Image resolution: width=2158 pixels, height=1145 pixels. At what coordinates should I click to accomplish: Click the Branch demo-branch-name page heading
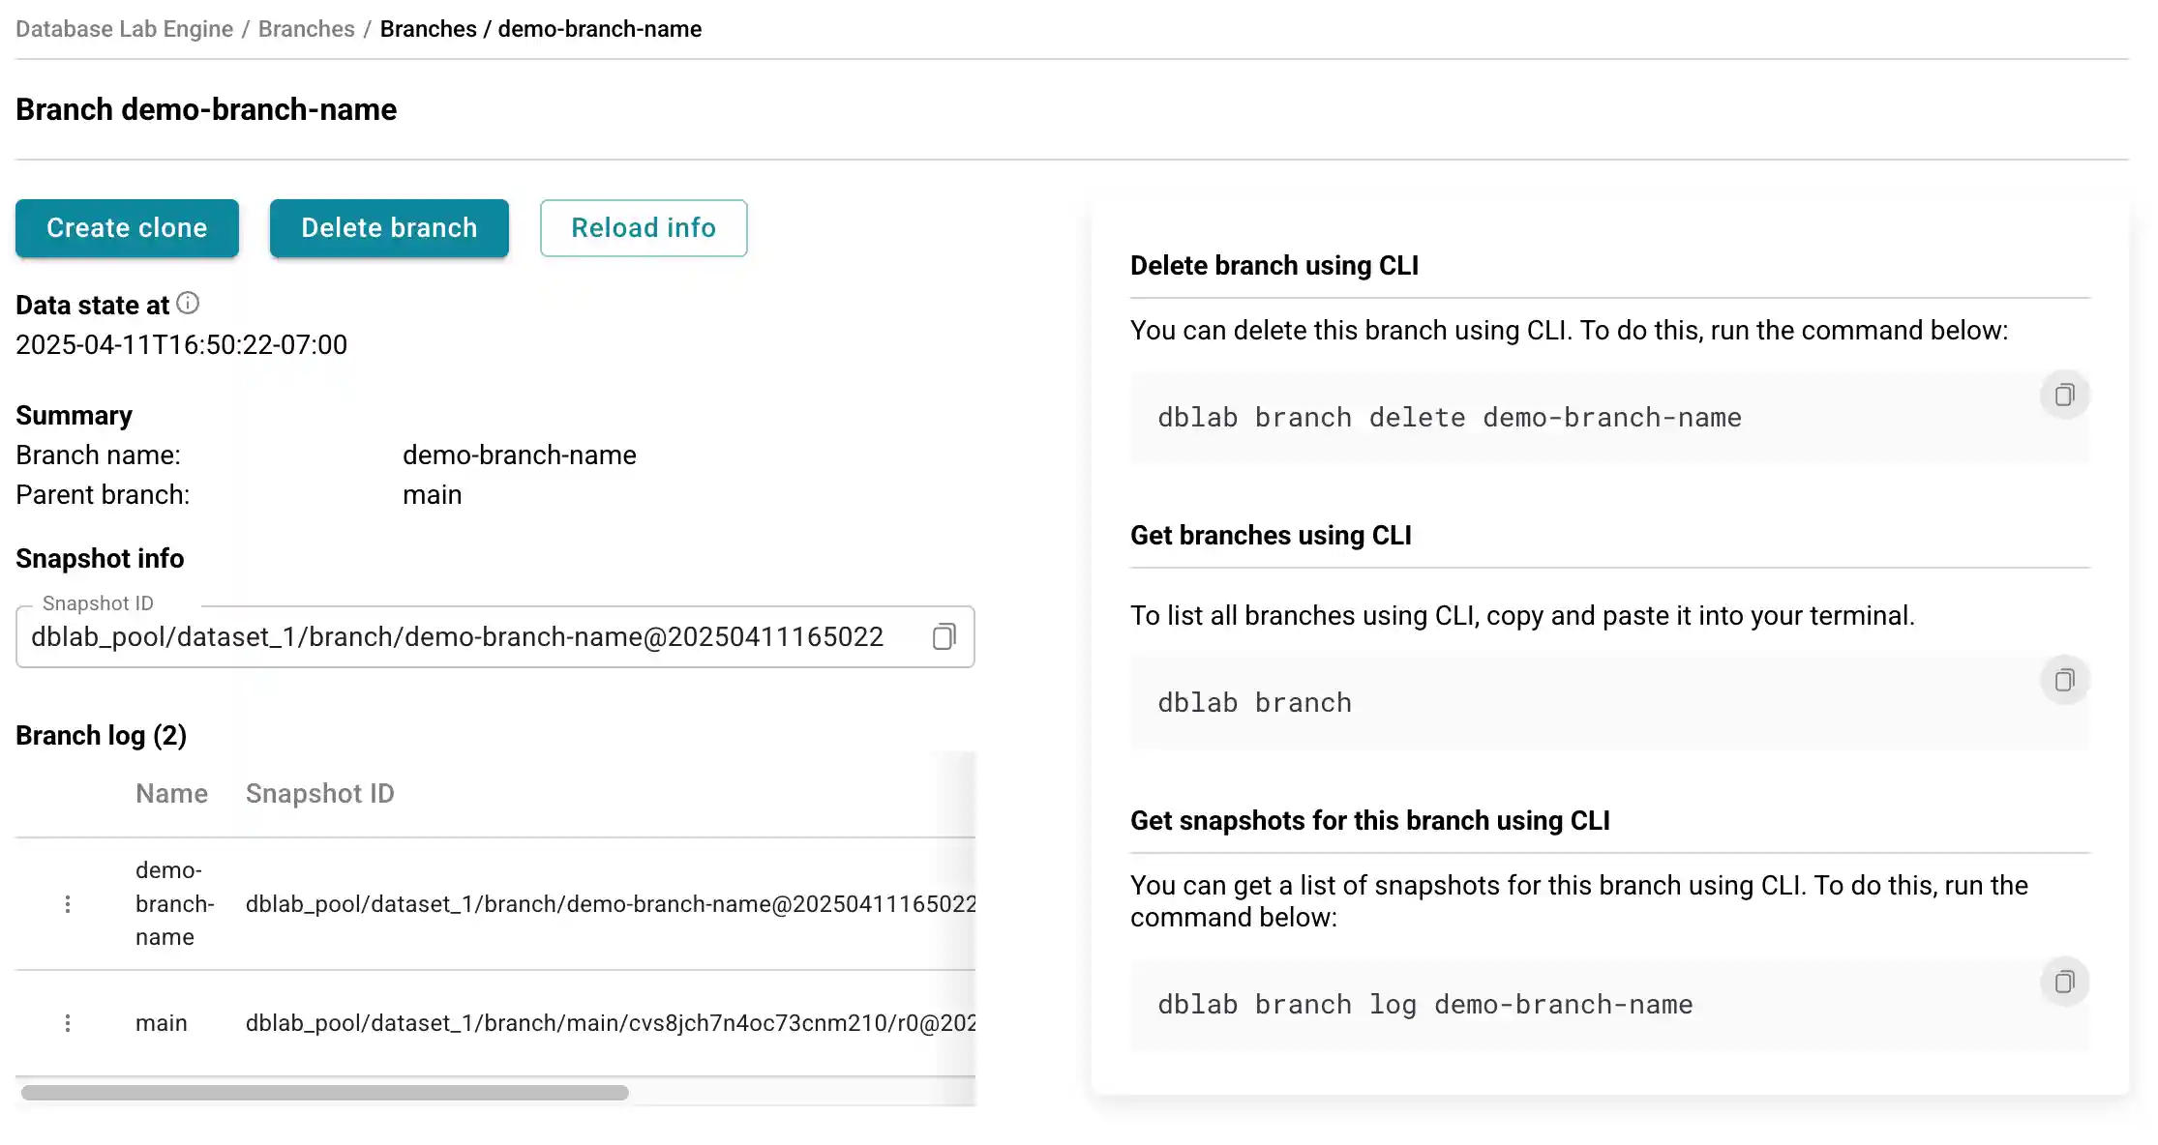click(205, 109)
